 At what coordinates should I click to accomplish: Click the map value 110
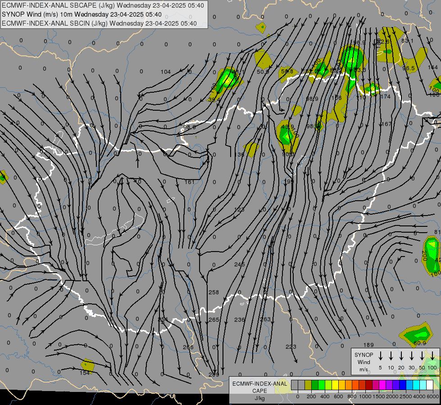[x=361, y=97]
